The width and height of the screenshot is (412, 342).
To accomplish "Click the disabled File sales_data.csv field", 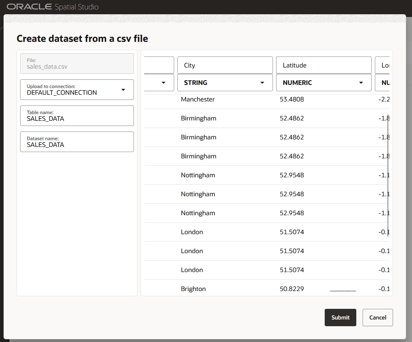I will (77, 64).
